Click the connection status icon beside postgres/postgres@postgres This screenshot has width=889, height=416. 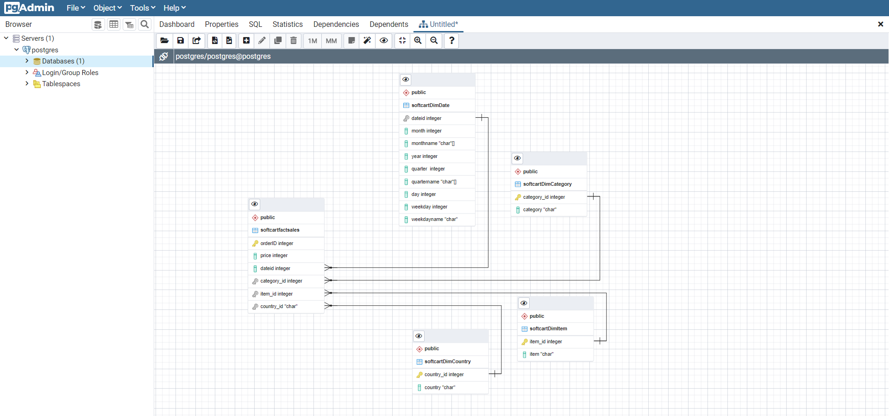tap(164, 57)
